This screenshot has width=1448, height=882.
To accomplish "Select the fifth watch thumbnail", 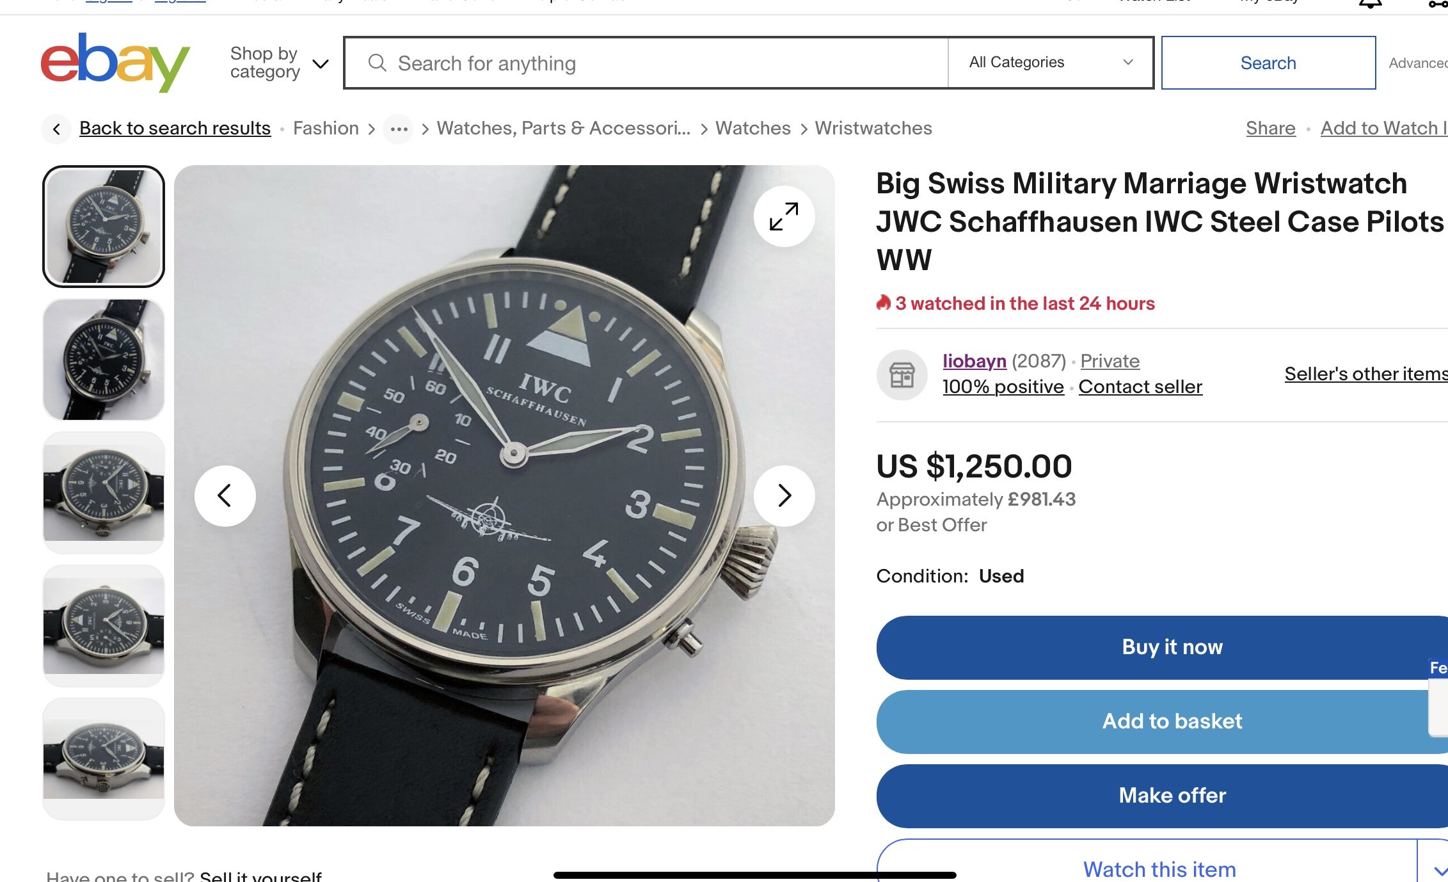I will click(104, 758).
